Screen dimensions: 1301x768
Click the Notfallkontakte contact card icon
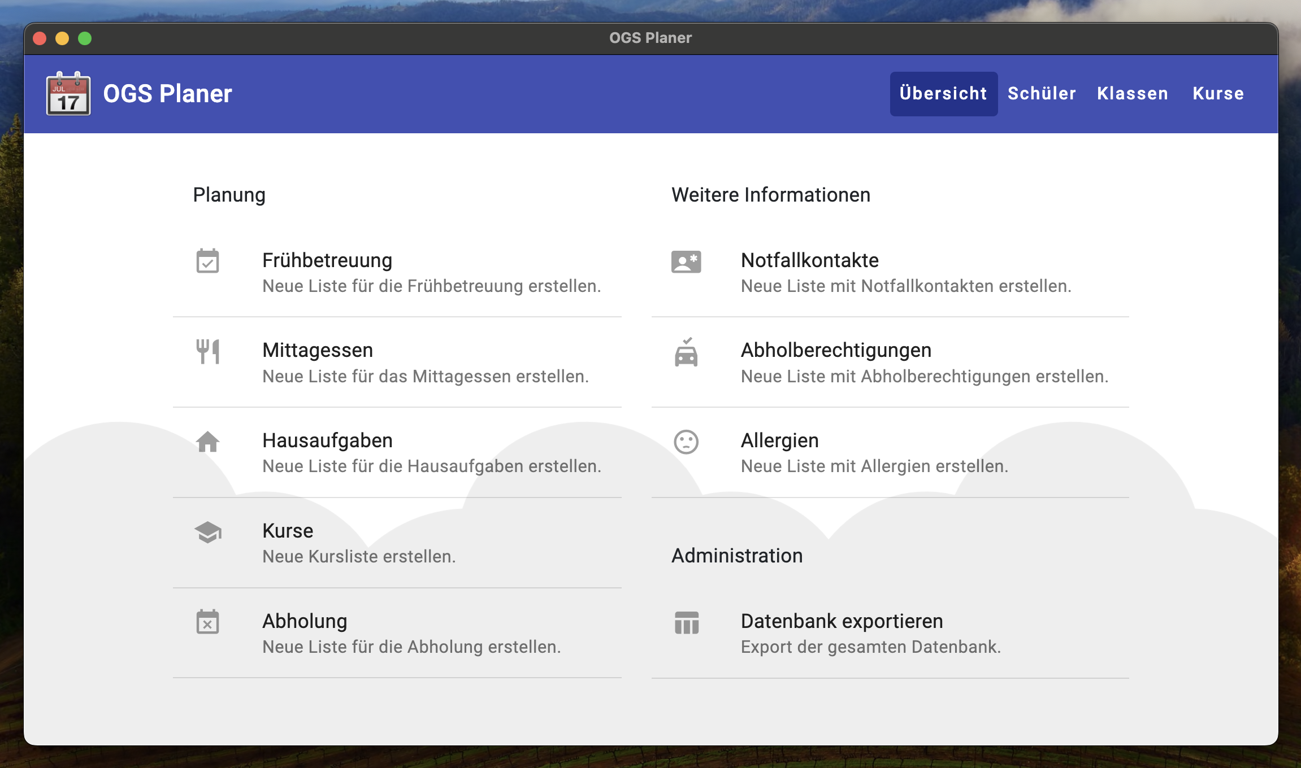click(686, 261)
